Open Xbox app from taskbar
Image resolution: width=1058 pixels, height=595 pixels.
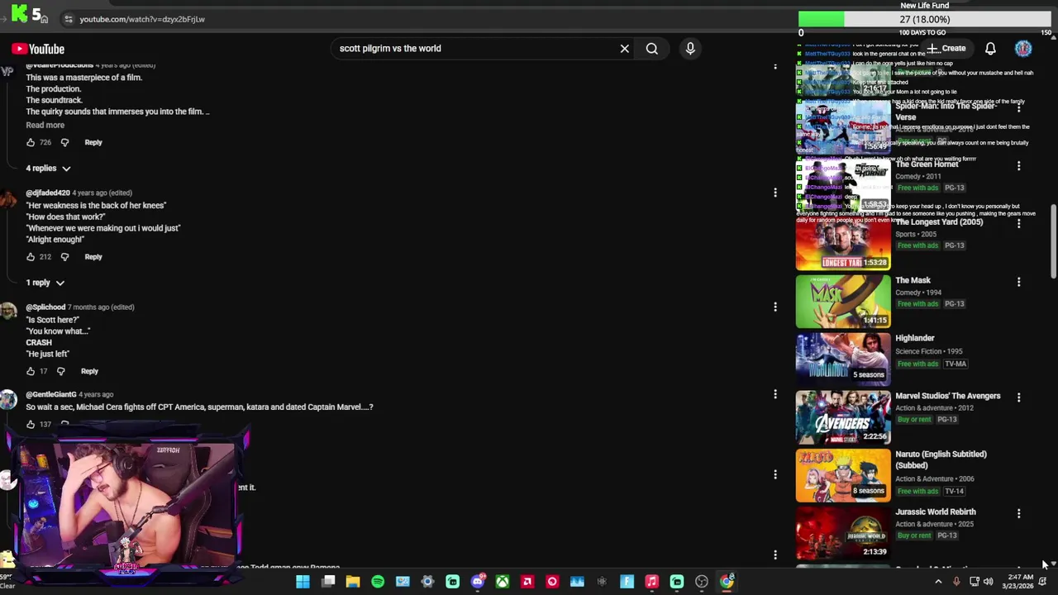503,582
